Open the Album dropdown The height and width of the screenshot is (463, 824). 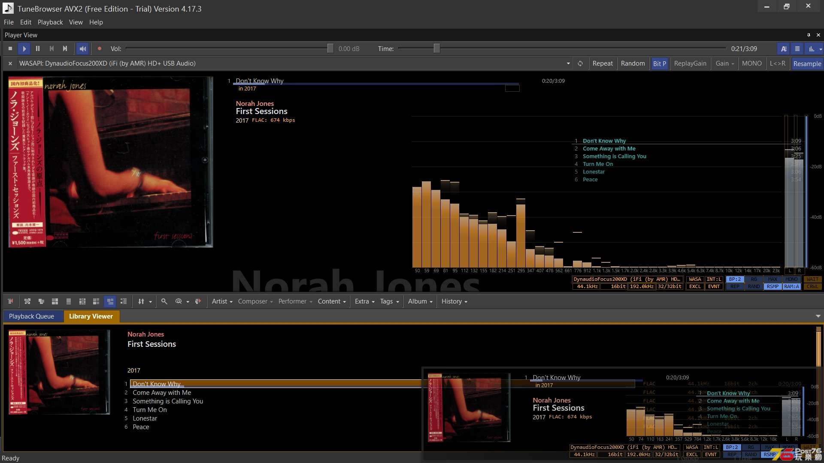[x=420, y=301]
